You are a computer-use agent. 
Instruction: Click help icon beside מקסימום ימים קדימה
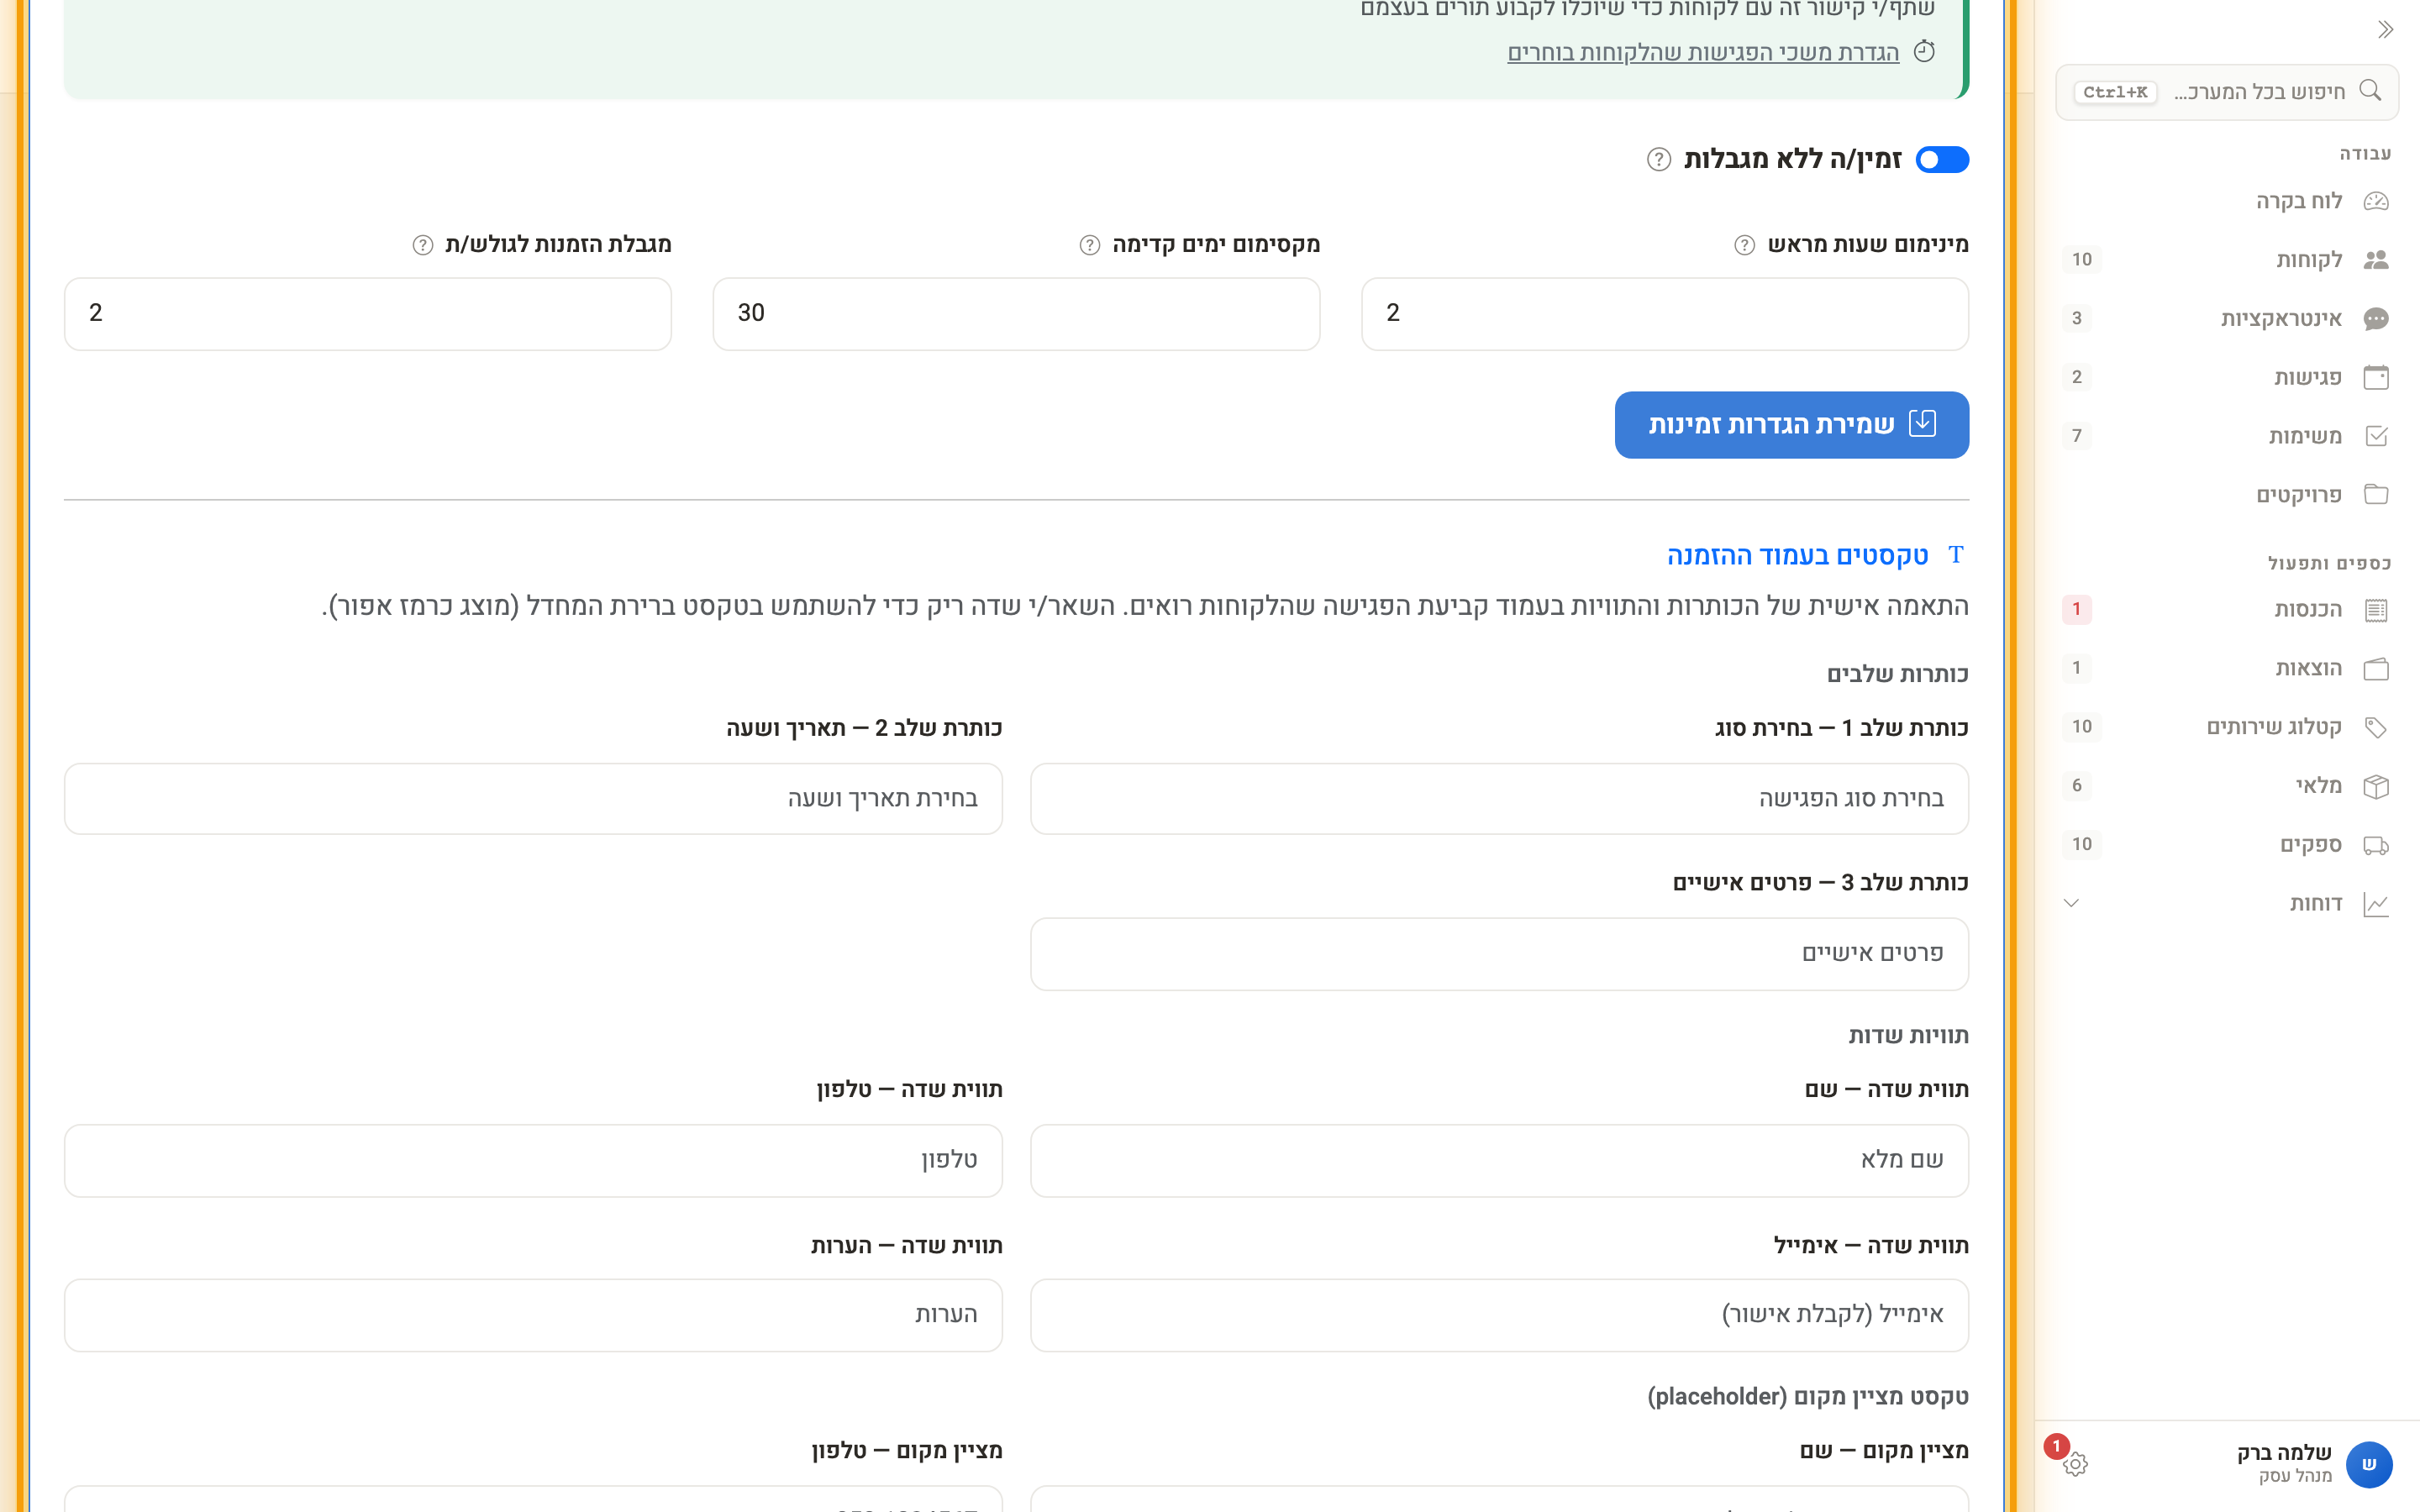1090,245
